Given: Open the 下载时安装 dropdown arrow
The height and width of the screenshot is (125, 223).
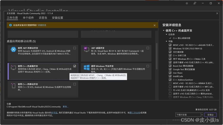Looking at the screenshot, I should pos(202,115).
